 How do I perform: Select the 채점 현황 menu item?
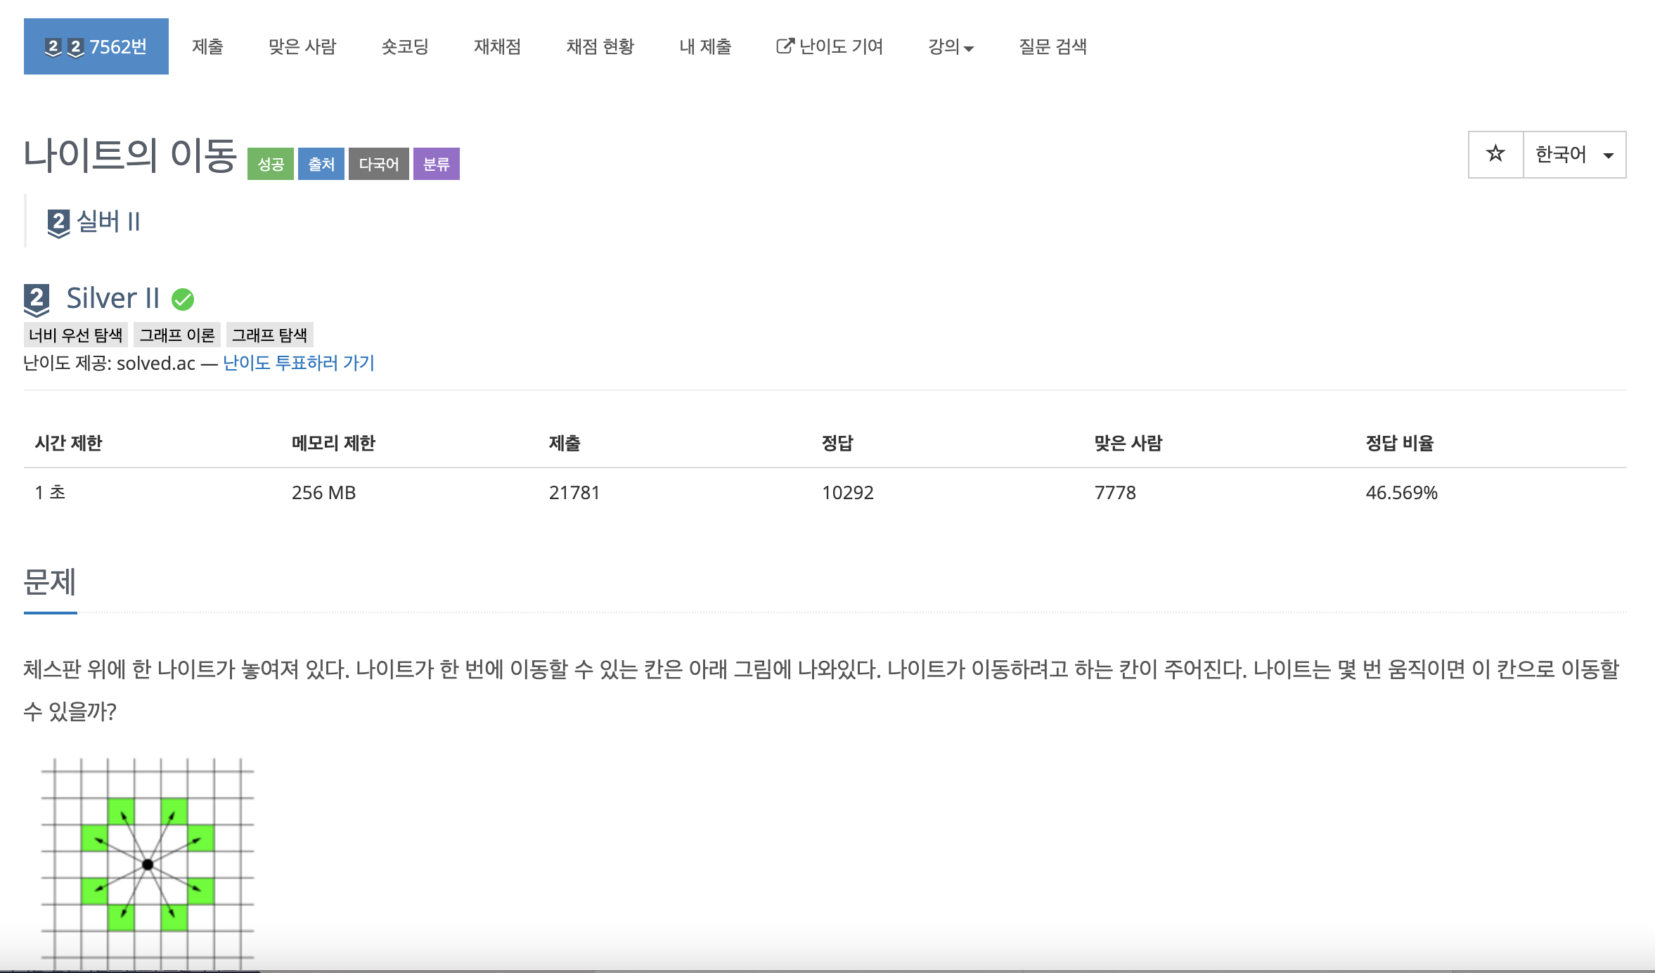(600, 47)
